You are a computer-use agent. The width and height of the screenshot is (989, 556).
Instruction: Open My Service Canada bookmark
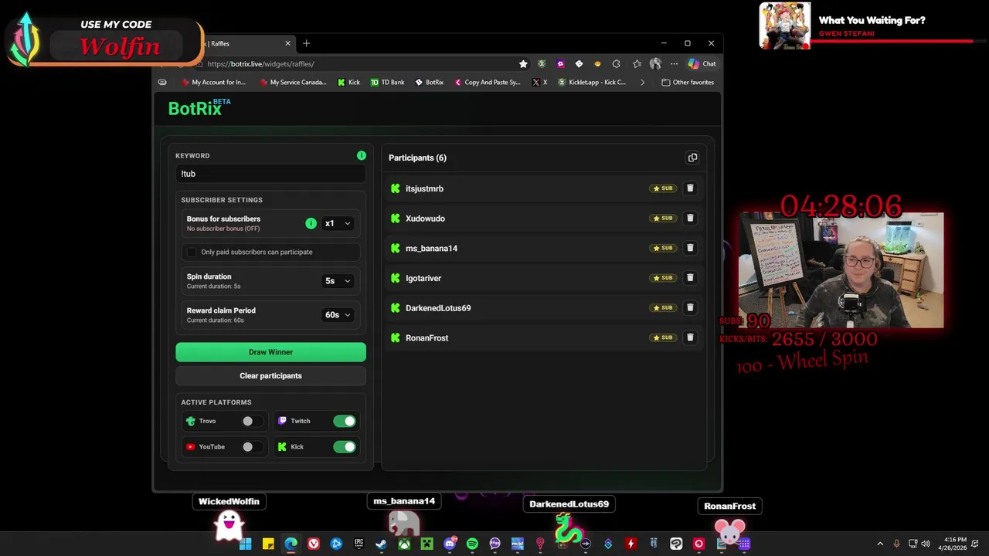pyautogui.click(x=293, y=82)
